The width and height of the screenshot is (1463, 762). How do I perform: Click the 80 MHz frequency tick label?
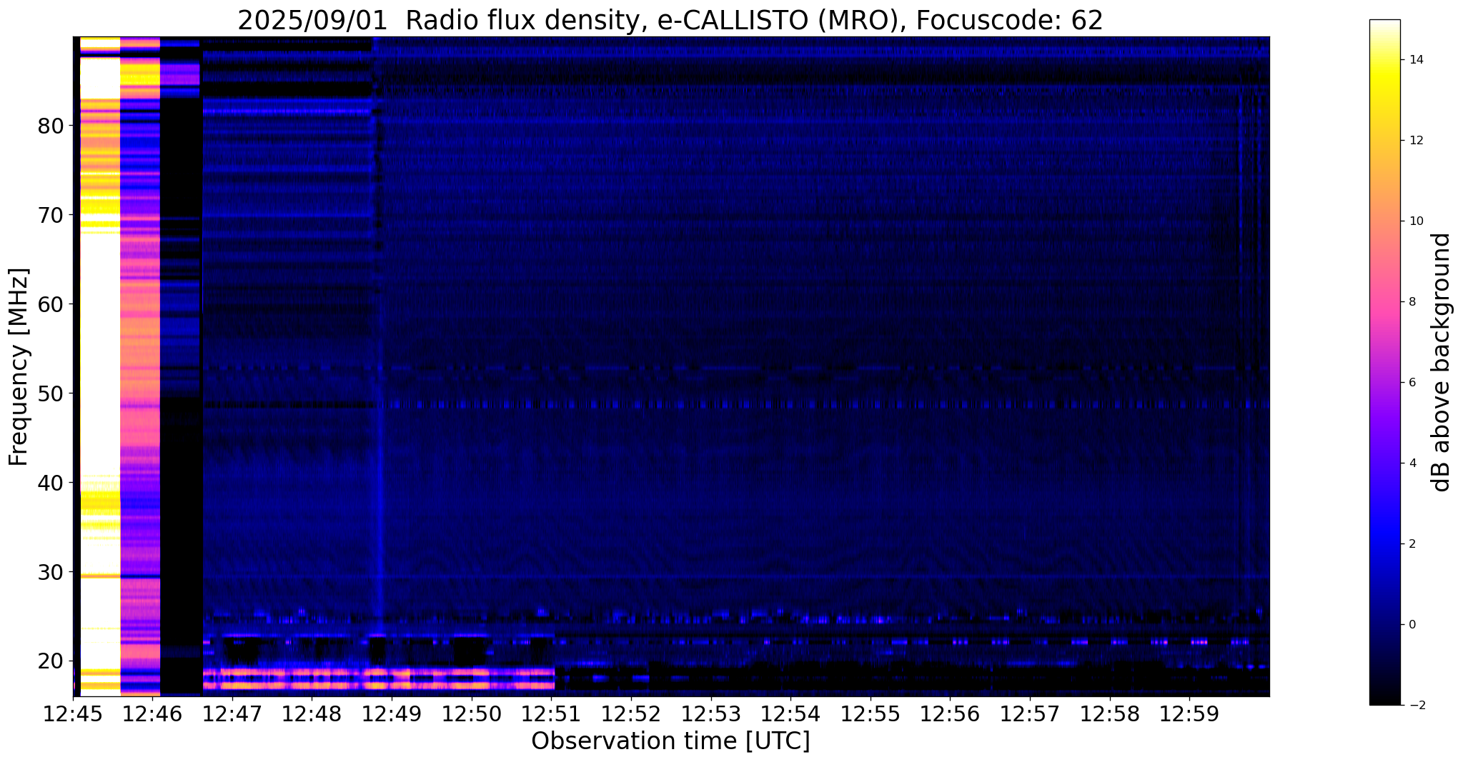tap(50, 126)
